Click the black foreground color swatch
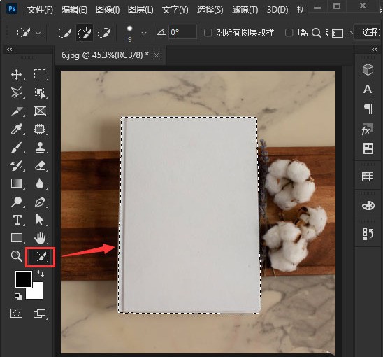This screenshot has width=383, height=357. (x=24, y=279)
